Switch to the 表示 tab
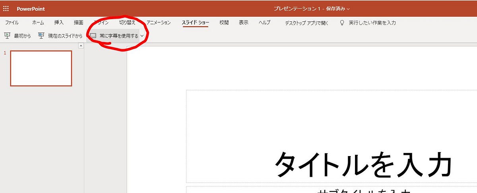This screenshot has height=193, width=477. coord(244,23)
